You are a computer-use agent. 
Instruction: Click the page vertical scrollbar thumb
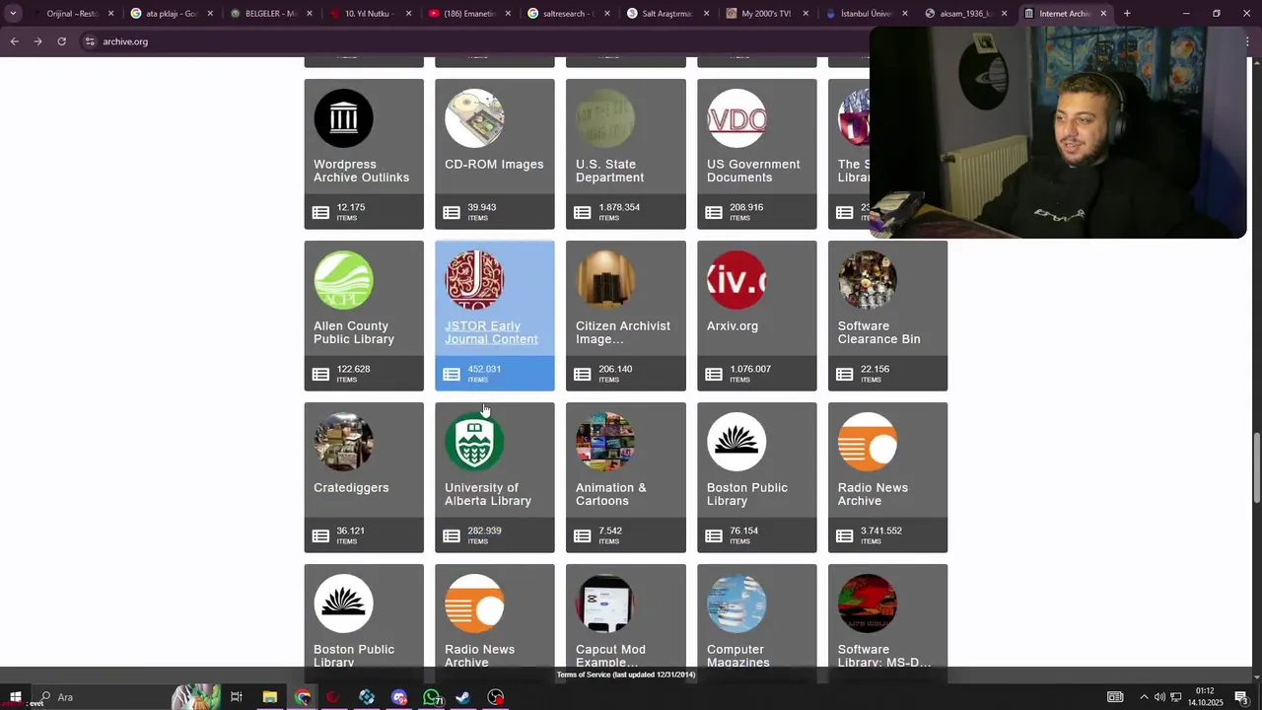(x=1256, y=469)
